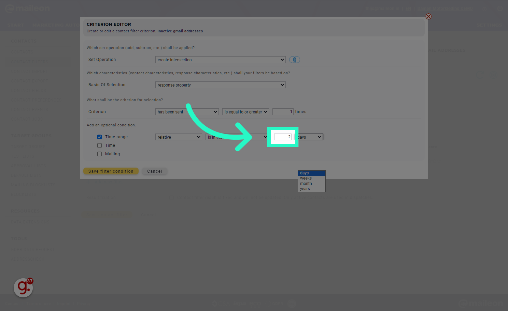Click the intersection Venn diagram icon

click(294, 60)
